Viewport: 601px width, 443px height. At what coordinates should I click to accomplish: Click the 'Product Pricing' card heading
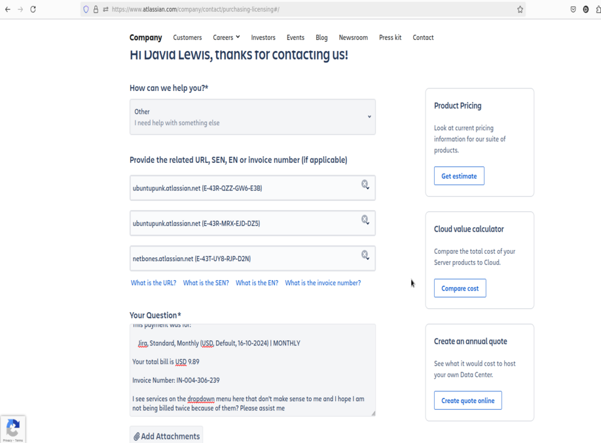(x=458, y=106)
